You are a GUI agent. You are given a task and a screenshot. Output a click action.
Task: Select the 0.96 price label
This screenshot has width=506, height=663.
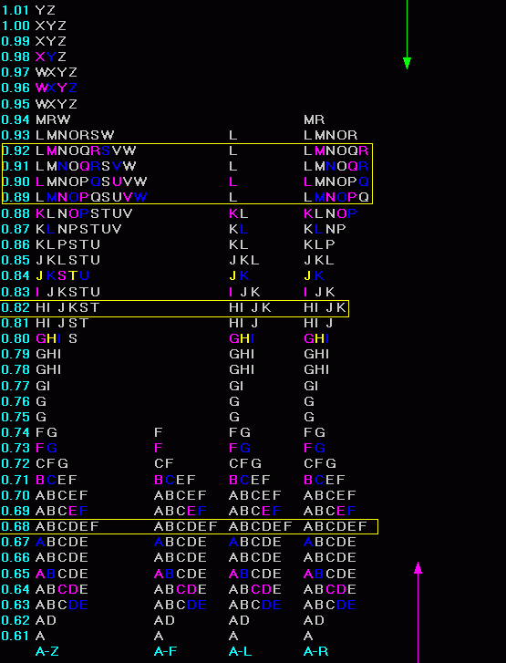15,88
